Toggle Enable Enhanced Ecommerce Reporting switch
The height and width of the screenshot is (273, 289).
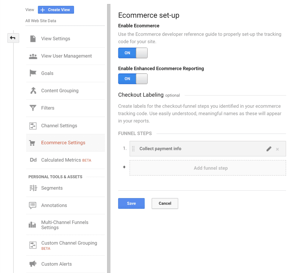[133, 79]
